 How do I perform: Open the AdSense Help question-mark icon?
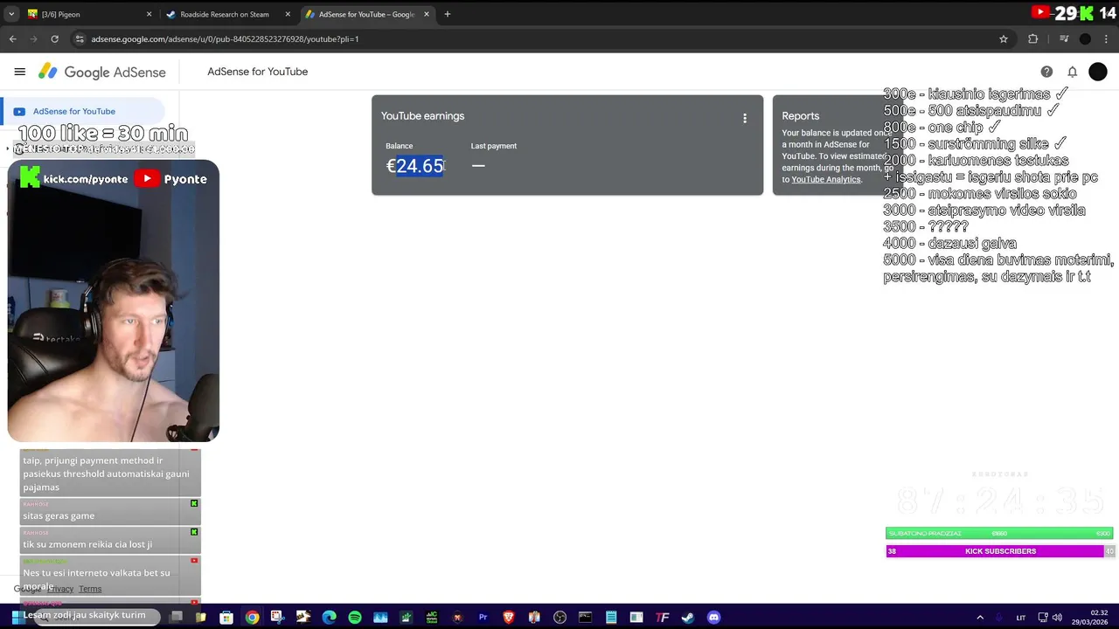[x=1046, y=72]
